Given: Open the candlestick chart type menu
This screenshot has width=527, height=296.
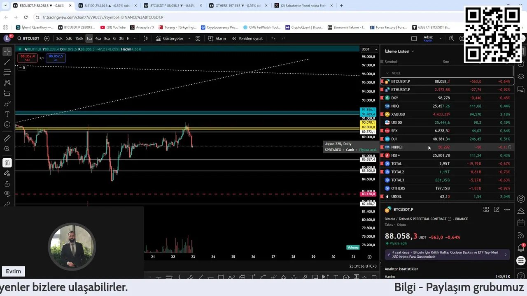Looking at the screenshot, I should click(145, 38).
